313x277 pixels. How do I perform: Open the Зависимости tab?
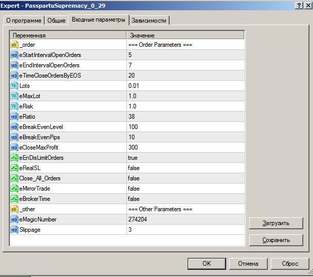coord(150,21)
